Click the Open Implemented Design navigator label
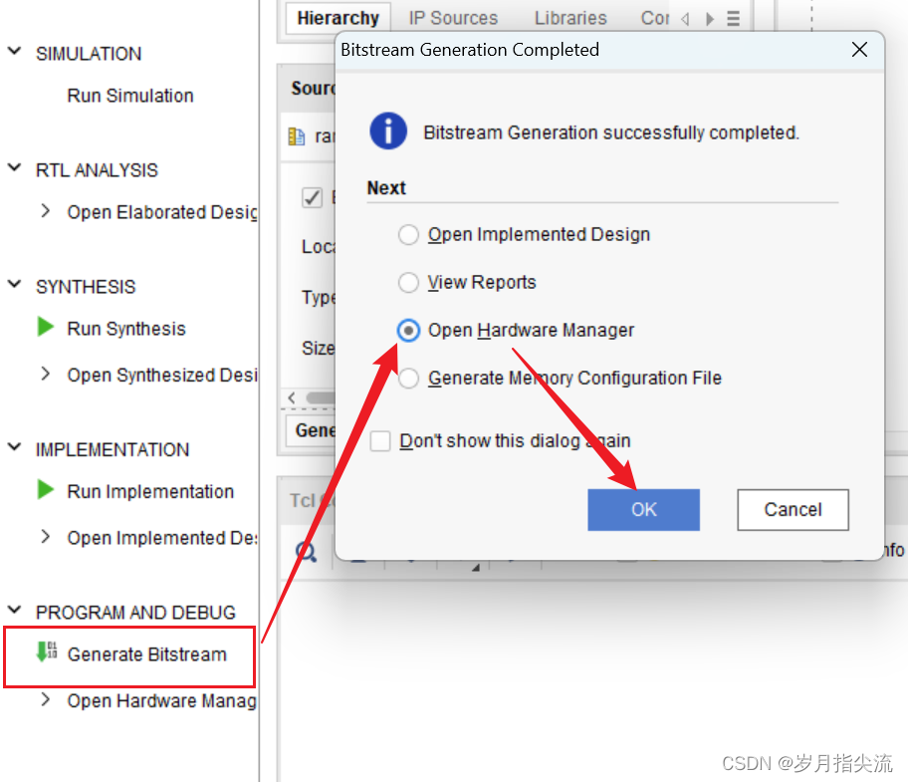Viewport: 908px width, 782px height. (x=162, y=538)
